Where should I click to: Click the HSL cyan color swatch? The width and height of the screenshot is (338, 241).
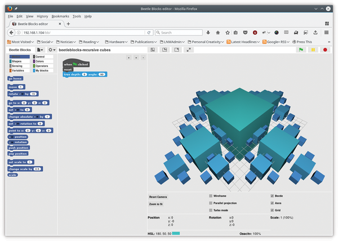[x=176, y=233]
